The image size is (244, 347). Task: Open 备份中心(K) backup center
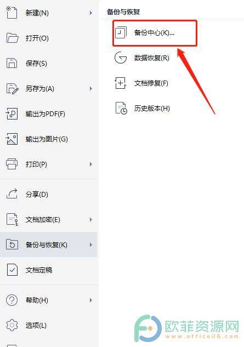click(155, 33)
